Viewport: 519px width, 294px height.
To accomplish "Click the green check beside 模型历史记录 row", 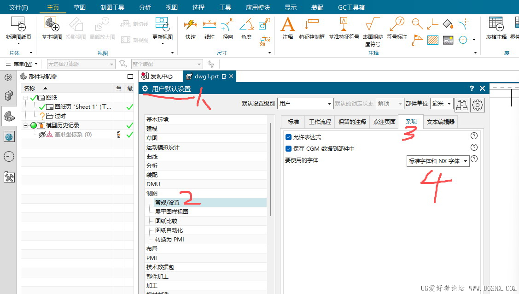I will [129, 125].
